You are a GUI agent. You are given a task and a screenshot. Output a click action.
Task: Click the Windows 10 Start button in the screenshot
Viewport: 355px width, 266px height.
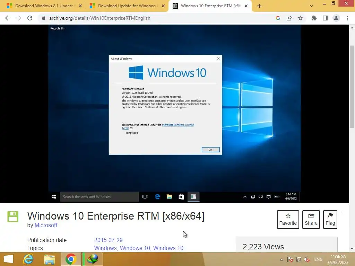click(x=54, y=197)
